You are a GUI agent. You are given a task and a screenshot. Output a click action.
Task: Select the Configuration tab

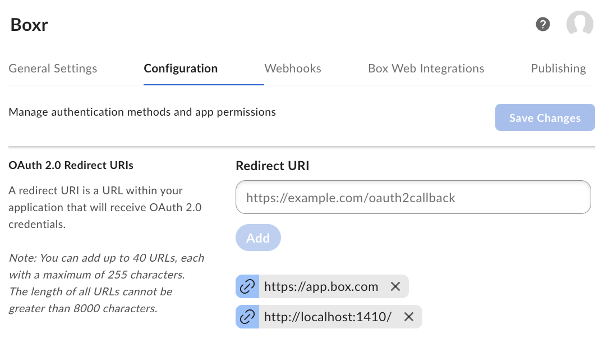(x=181, y=69)
